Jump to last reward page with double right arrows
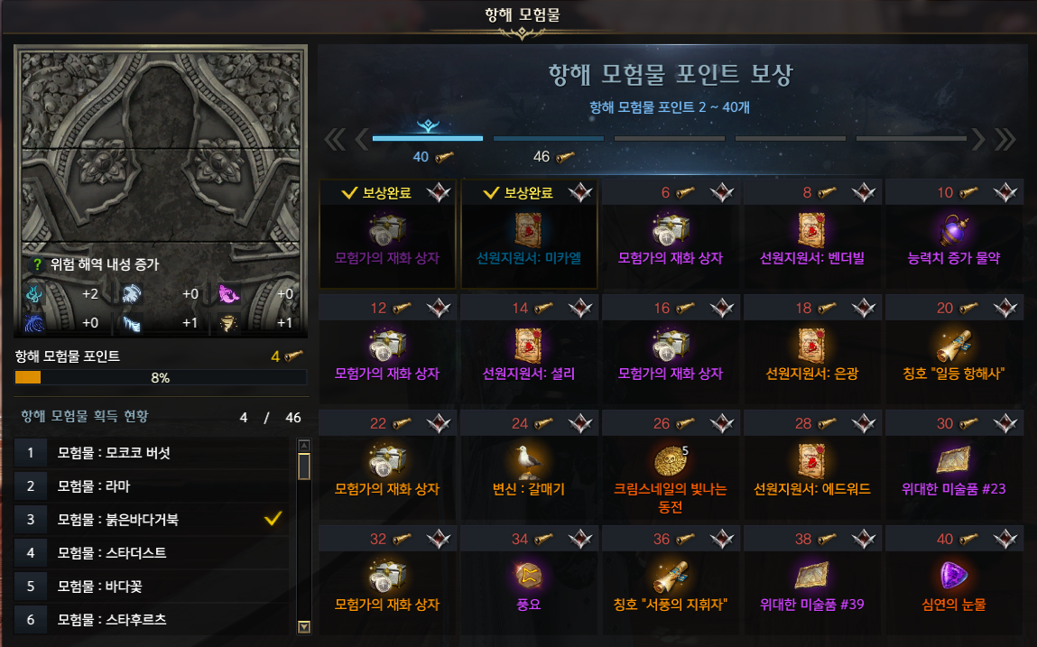Screen dimensions: 1037x647 click(x=1005, y=139)
